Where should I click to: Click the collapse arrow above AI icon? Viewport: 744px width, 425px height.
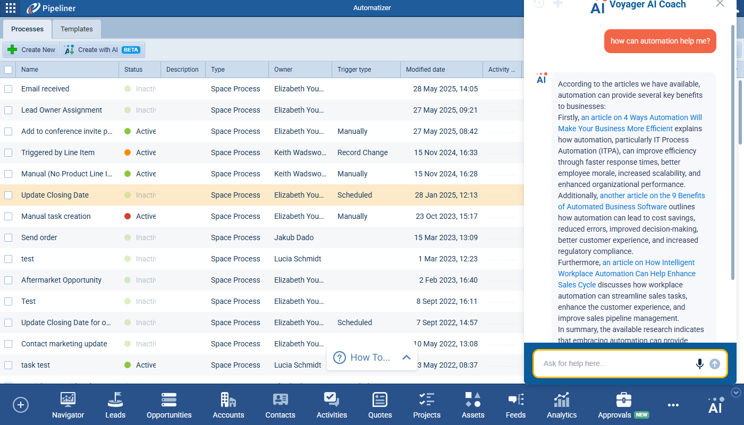pos(736,393)
